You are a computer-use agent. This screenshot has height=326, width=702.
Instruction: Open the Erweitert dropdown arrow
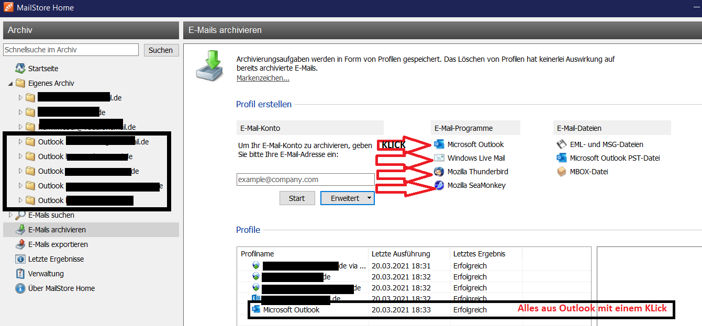(369, 198)
